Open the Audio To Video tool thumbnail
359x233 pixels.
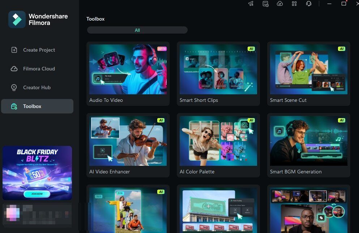[128, 69]
